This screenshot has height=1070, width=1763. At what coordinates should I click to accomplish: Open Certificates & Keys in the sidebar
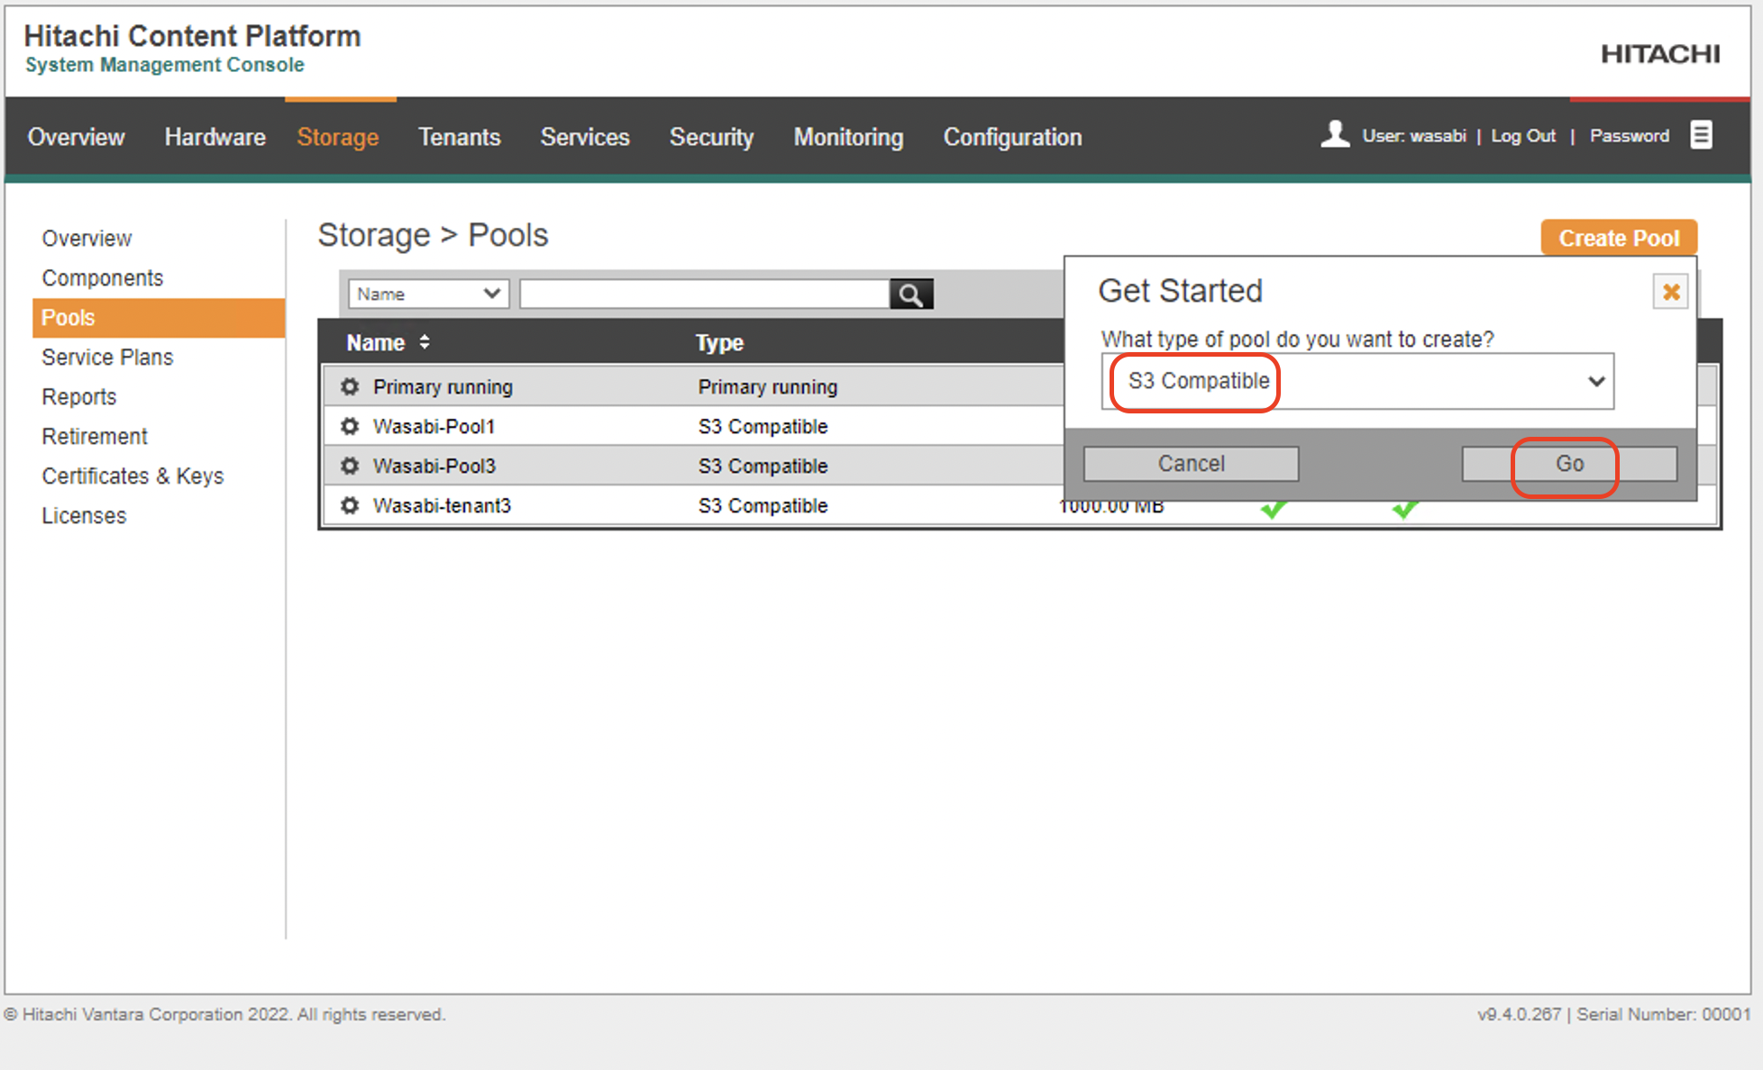pyautogui.click(x=132, y=476)
